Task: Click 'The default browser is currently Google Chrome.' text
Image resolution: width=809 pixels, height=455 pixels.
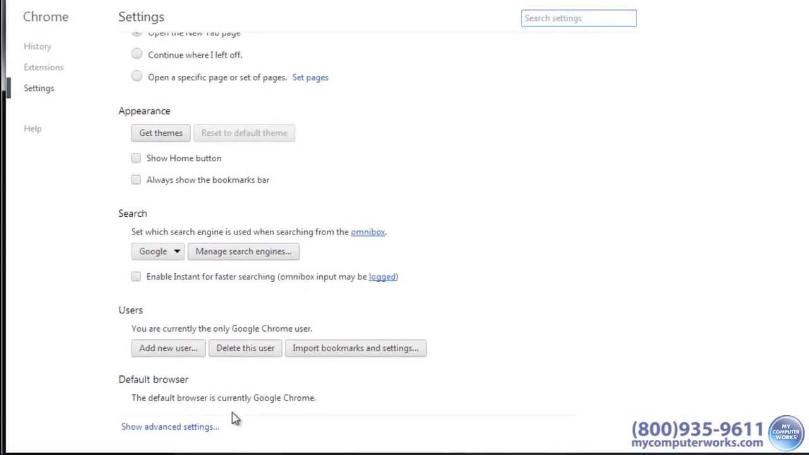Action: 224,398
